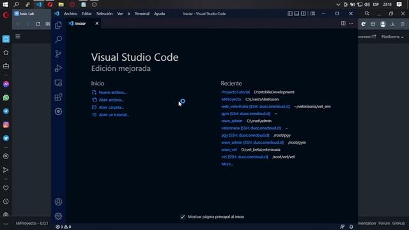
Task: Open Twitter in Opera sidebar
Action: [x=6, y=138]
